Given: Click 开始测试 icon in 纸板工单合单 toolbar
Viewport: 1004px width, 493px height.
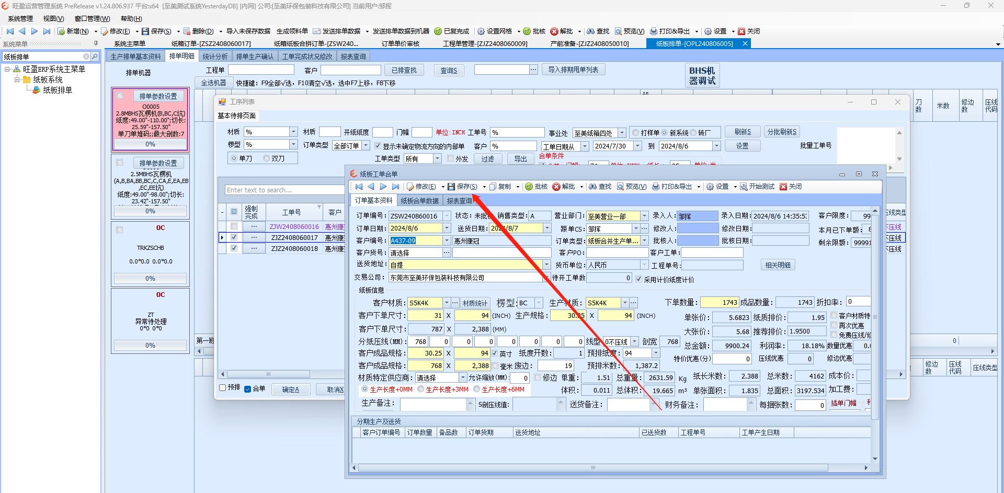Looking at the screenshot, I should pos(744,187).
